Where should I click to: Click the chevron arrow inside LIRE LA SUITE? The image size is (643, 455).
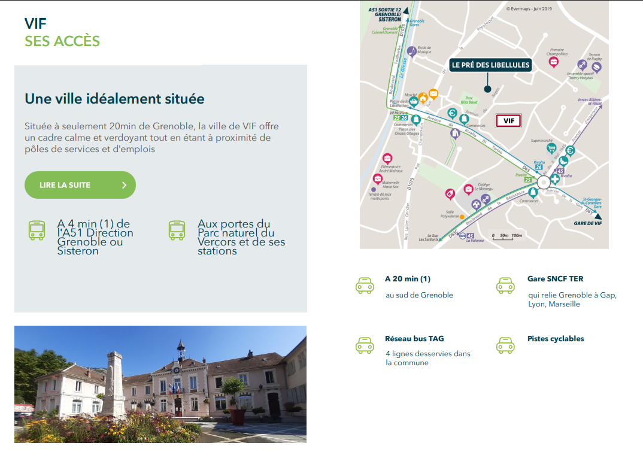(125, 185)
